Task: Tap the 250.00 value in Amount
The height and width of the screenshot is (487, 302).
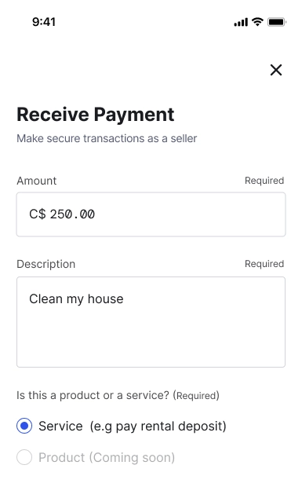Action: point(72,214)
